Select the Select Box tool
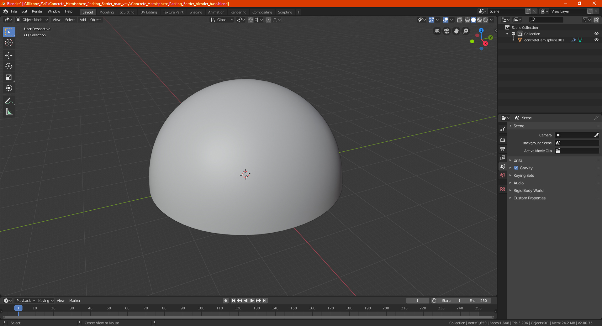Screen dimensions: 602x326 (9, 32)
